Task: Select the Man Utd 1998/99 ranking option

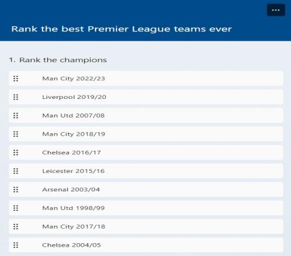Action: 146,208
